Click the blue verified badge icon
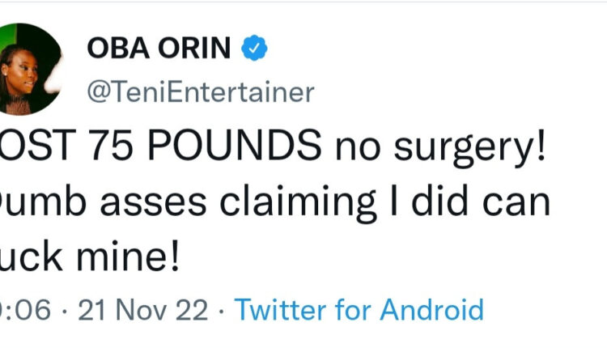607x348 pixels. 257,49
